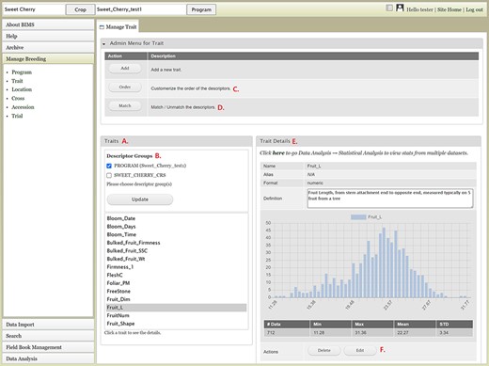Click the user profile icon
This screenshot has height=366, width=489.
click(400, 8)
